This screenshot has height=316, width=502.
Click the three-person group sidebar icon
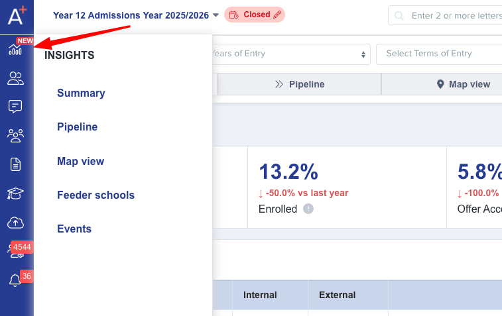[15, 136]
